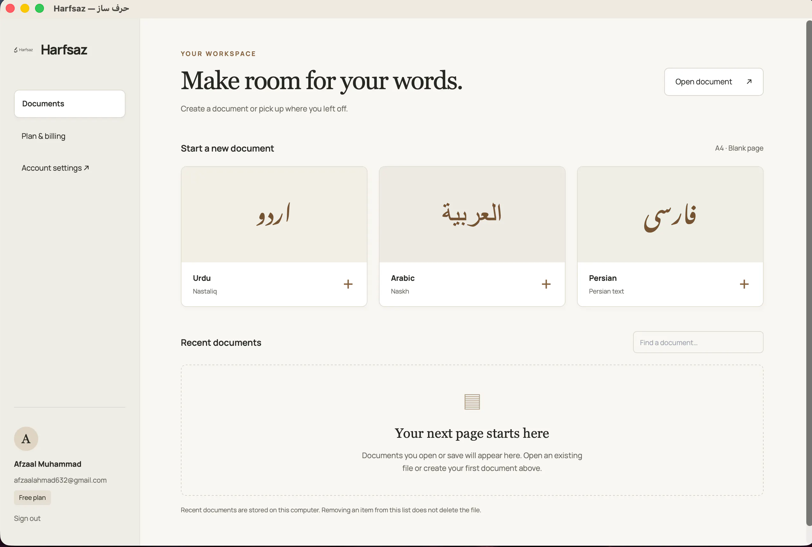Select the Urdu calligraphy thumbnail
The image size is (812, 547).
(x=274, y=214)
